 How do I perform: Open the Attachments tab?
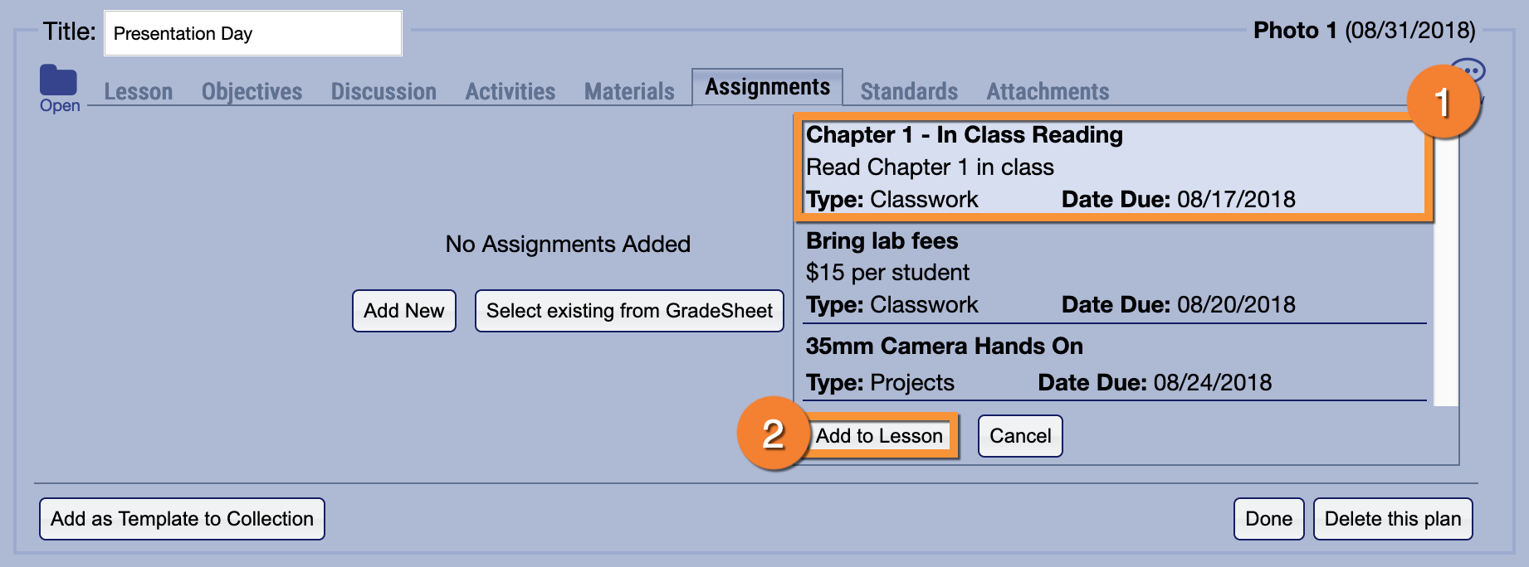pos(1048,91)
